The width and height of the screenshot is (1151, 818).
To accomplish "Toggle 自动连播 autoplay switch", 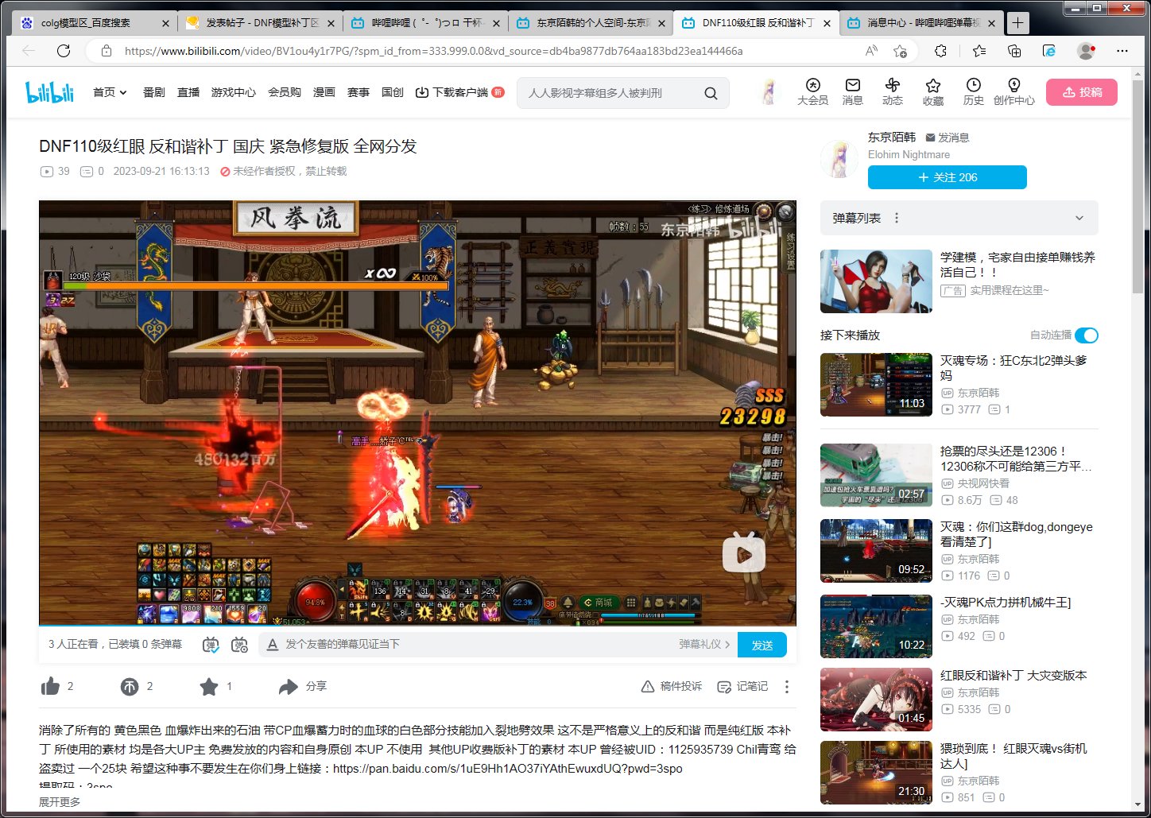I will 1087,335.
